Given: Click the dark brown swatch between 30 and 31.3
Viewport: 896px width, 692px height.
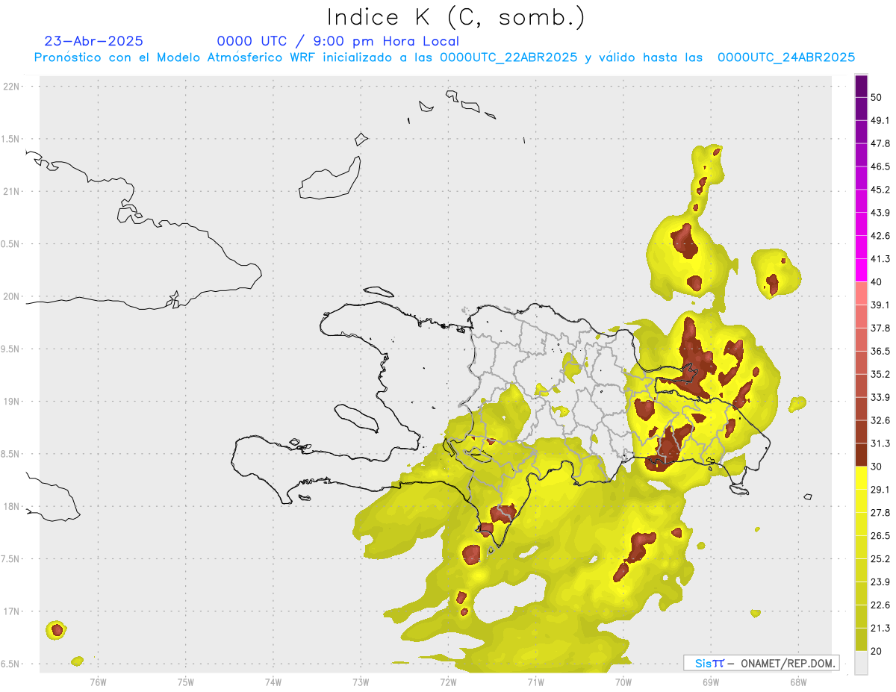Looking at the screenshot, I should pyautogui.click(x=862, y=455).
